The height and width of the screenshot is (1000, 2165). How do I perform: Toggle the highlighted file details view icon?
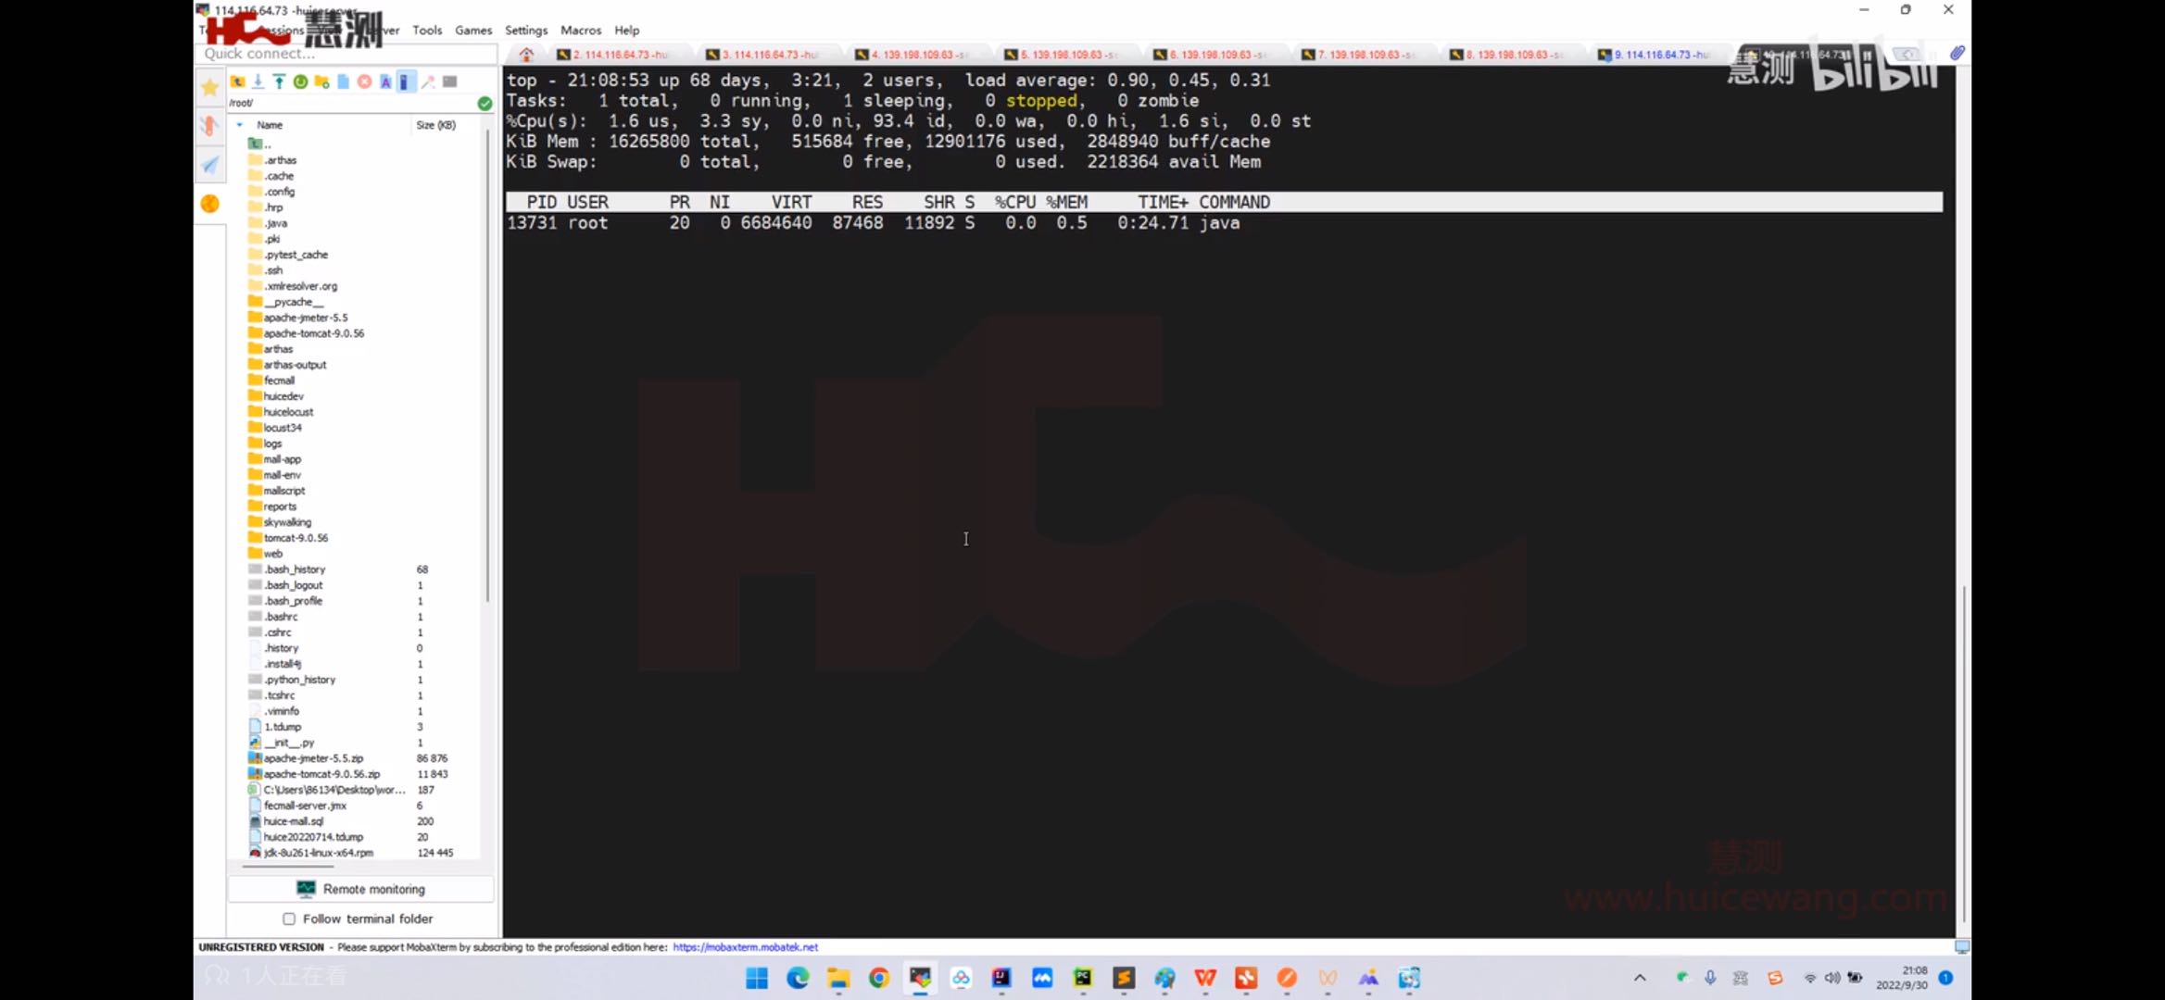coord(405,81)
